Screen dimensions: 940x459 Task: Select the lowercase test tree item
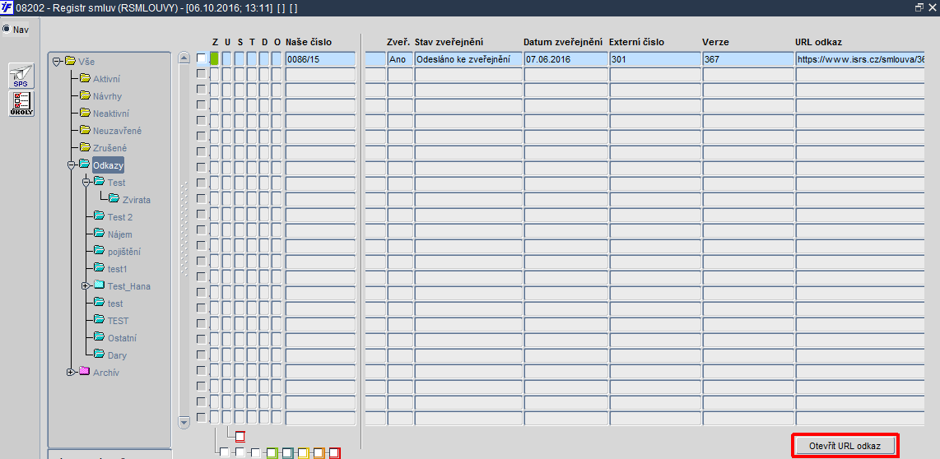(x=115, y=304)
